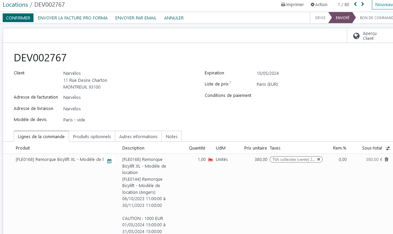
Task: Open the Notes tab
Action: pos(172,136)
